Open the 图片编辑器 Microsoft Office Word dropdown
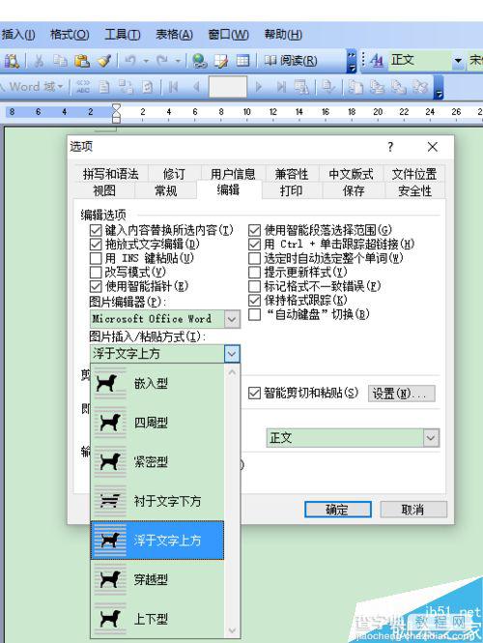483x643 pixels. point(232,319)
